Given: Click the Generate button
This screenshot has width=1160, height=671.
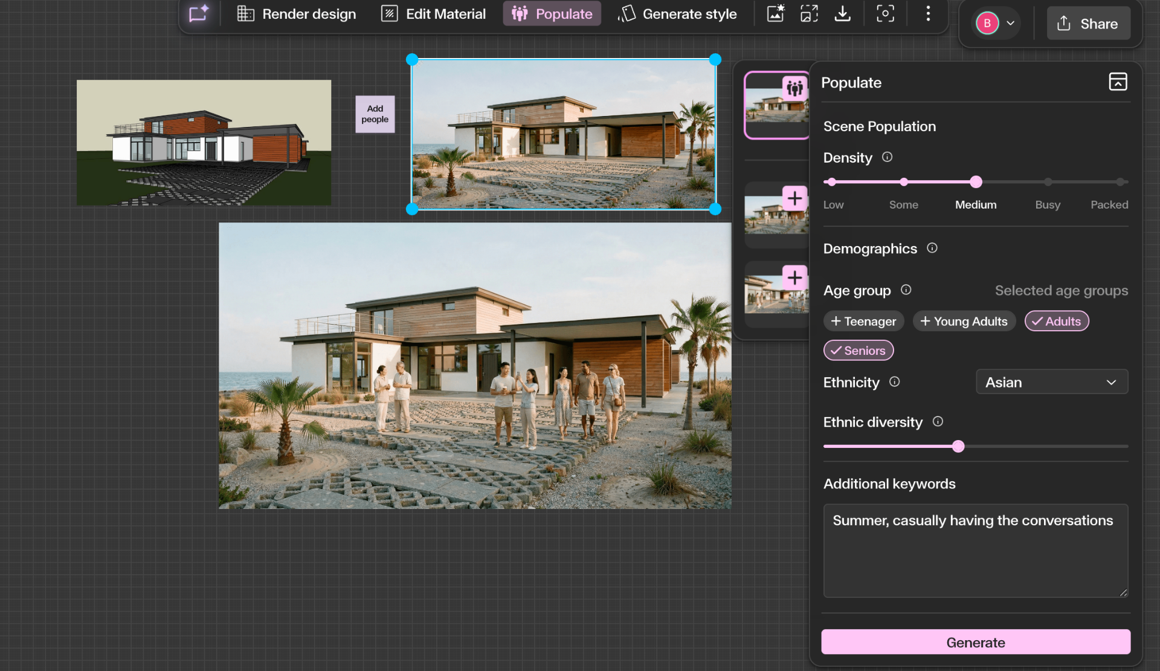Looking at the screenshot, I should 975,642.
